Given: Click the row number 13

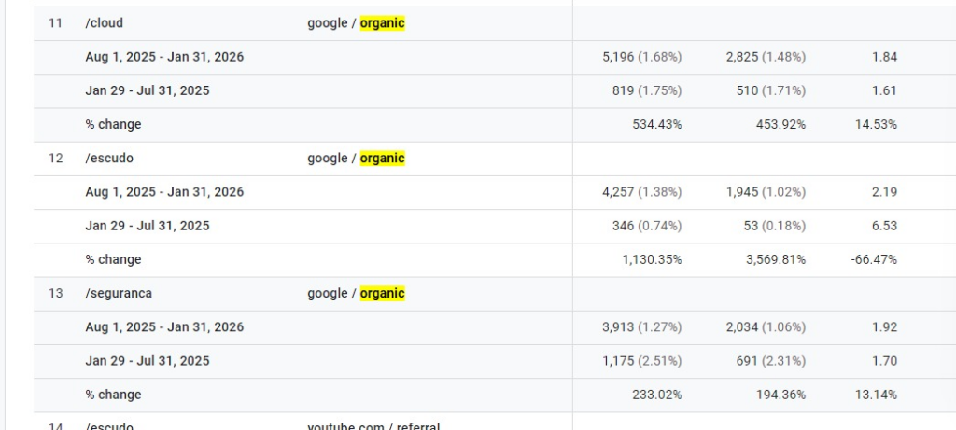Looking at the screenshot, I should pos(55,294).
